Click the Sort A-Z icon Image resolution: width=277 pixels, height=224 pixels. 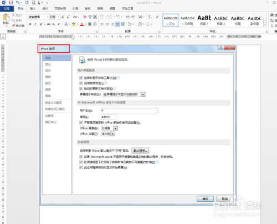coord(150,17)
